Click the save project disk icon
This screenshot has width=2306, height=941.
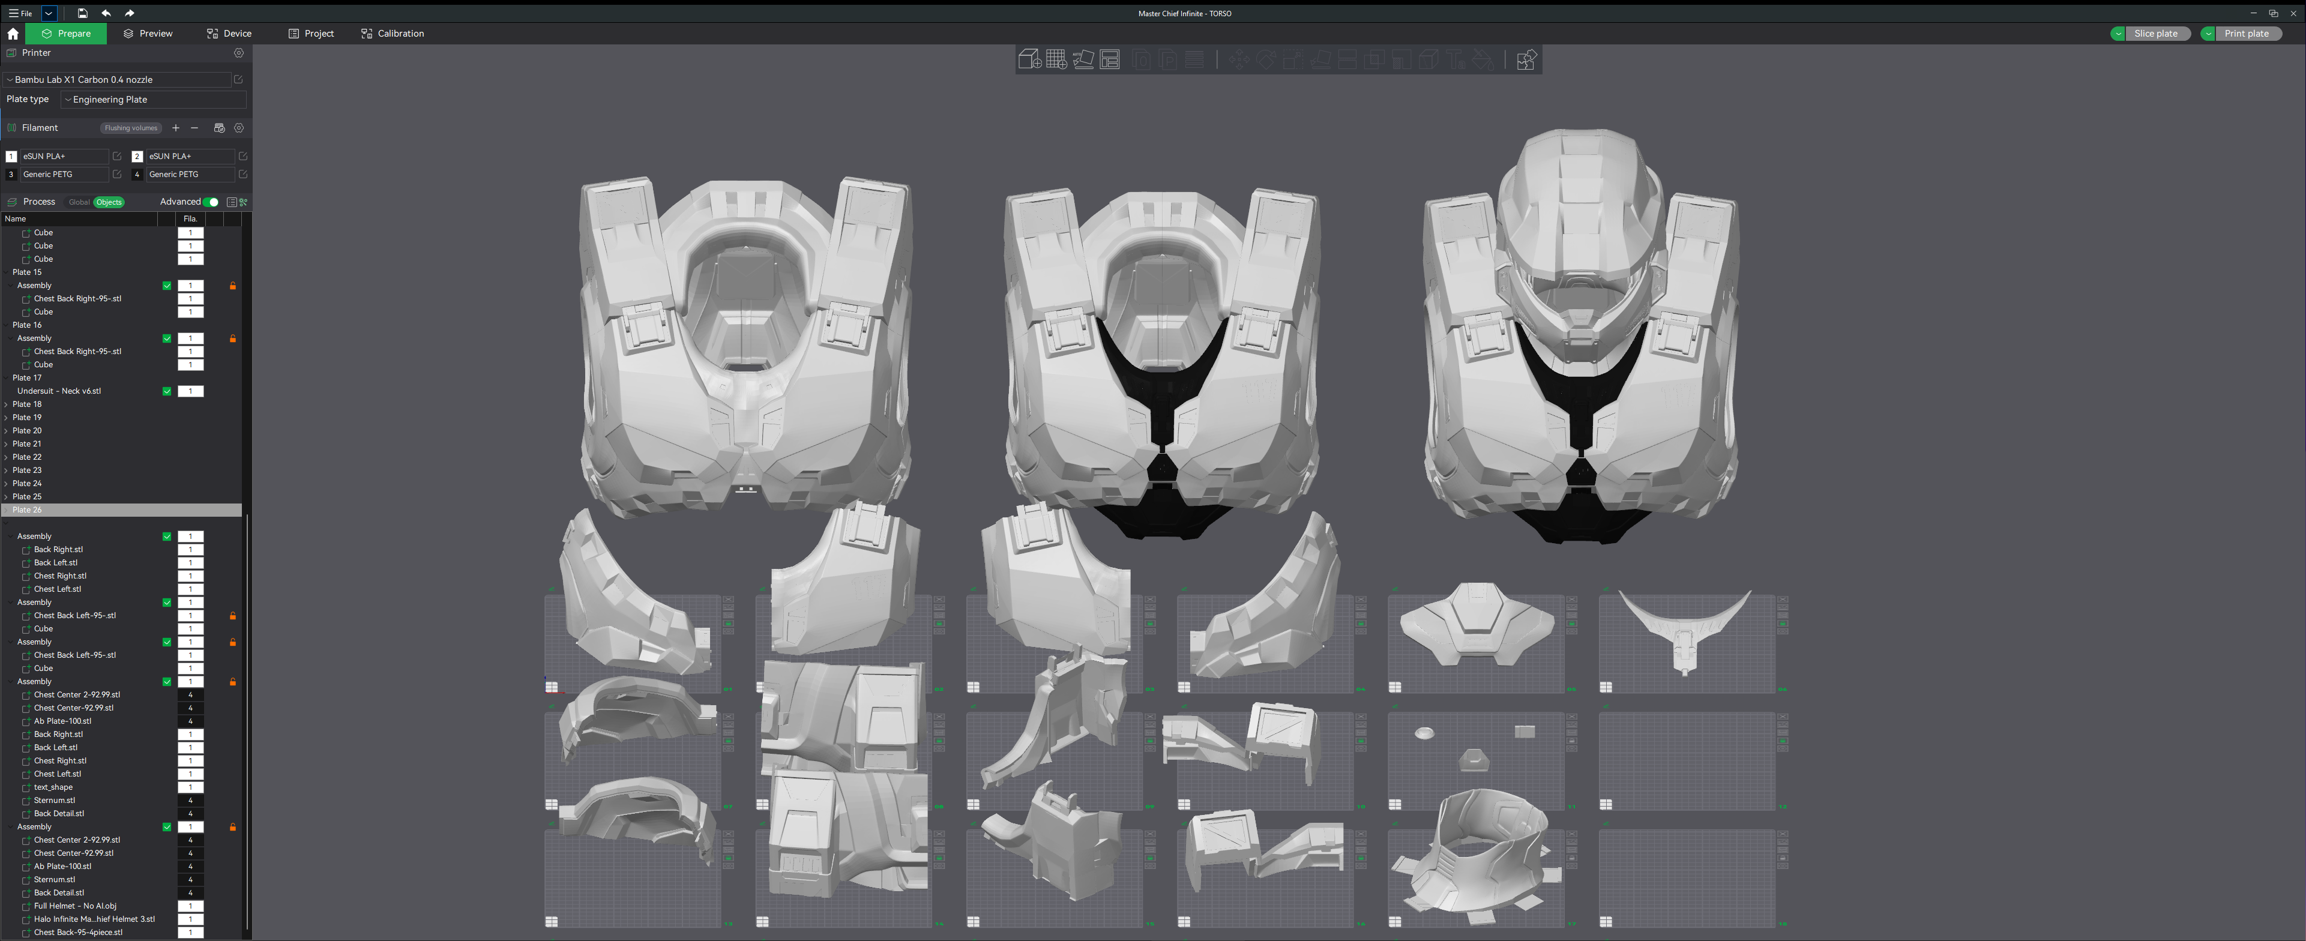(82, 13)
